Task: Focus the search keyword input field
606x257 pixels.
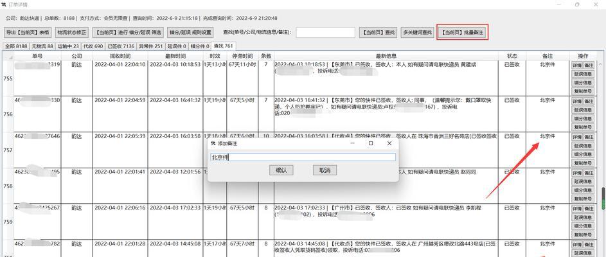Action: (x=325, y=33)
